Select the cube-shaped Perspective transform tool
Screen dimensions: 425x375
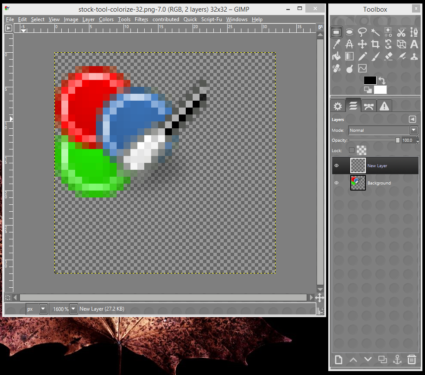point(401,44)
